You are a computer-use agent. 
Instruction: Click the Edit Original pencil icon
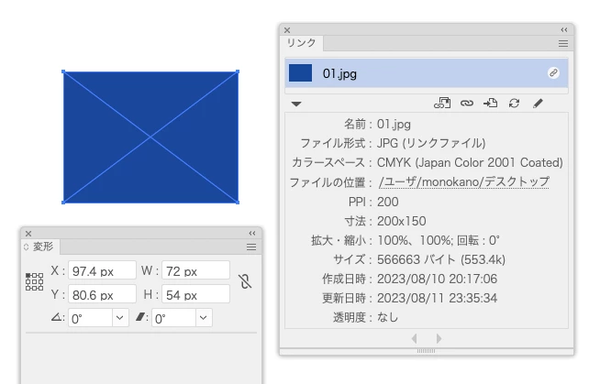coord(538,104)
